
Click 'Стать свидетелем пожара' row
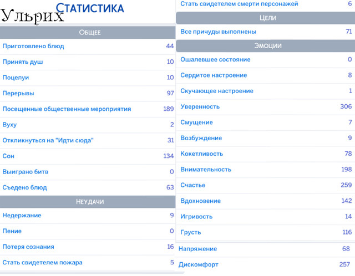(88, 263)
